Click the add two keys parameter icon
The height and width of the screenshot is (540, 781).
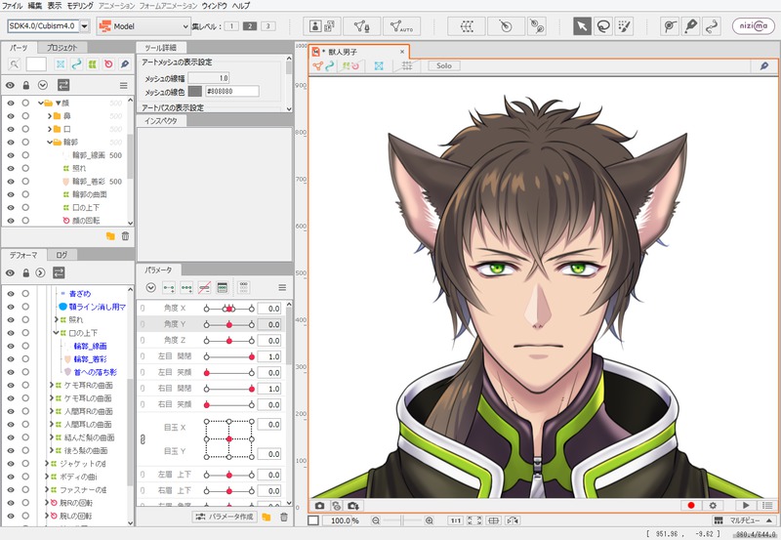(169, 288)
